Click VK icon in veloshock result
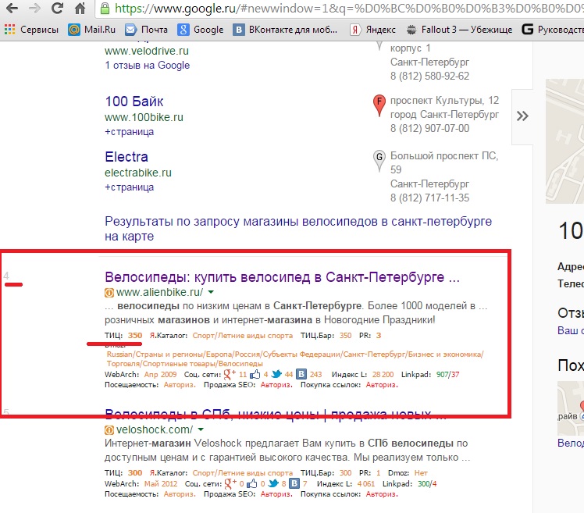This screenshot has width=584, height=513. (294, 483)
